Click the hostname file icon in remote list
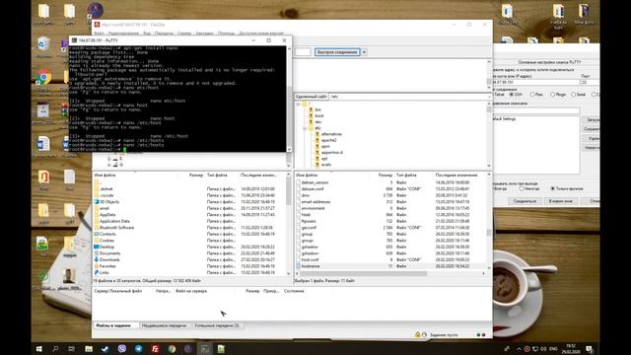631x355 pixels. point(298,266)
